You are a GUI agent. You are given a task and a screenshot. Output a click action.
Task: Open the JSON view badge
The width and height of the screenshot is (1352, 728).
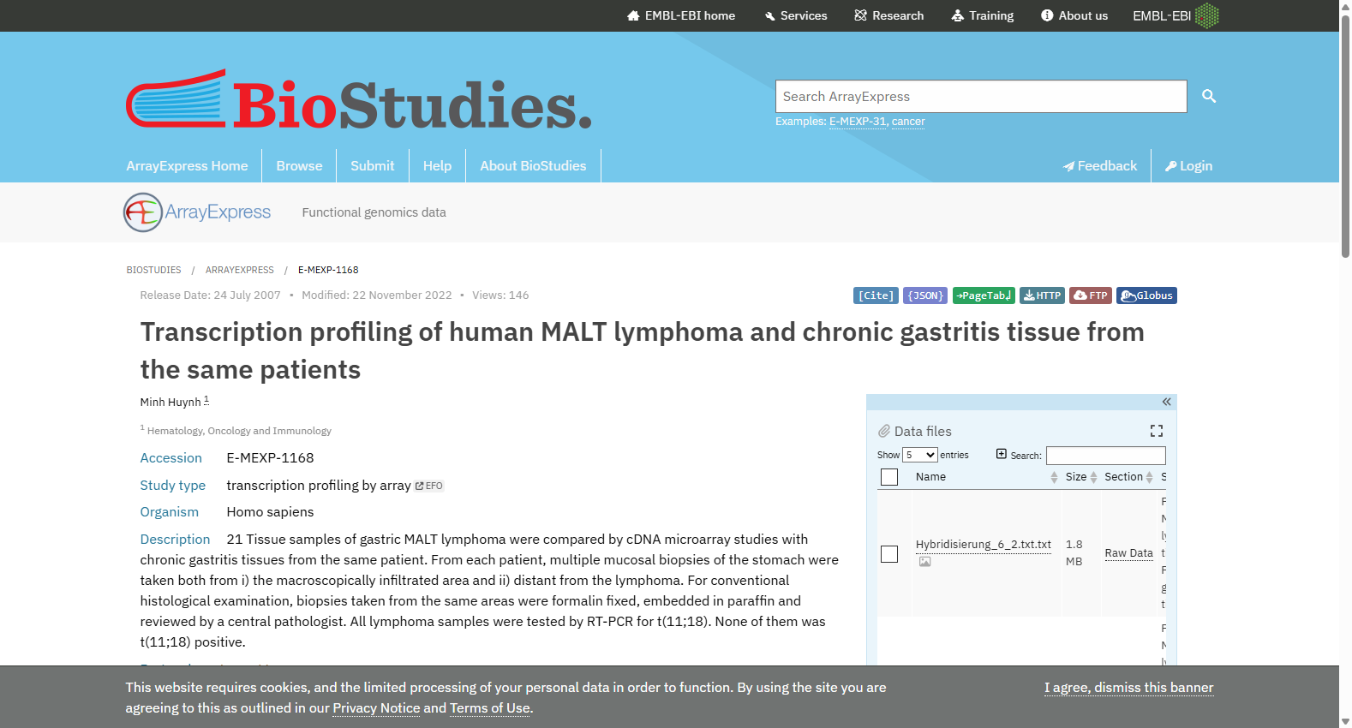pyautogui.click(x=925, y=295)
